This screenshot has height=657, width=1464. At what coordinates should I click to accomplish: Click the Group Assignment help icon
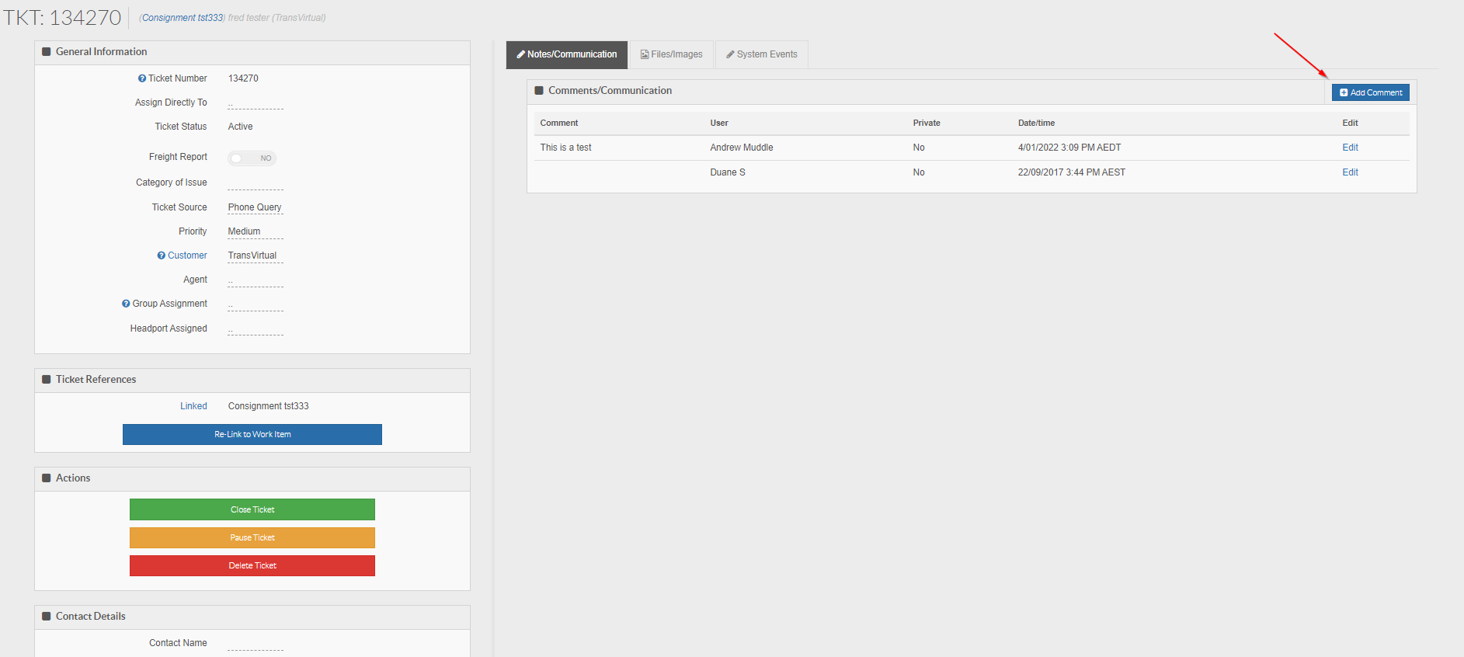126,304
